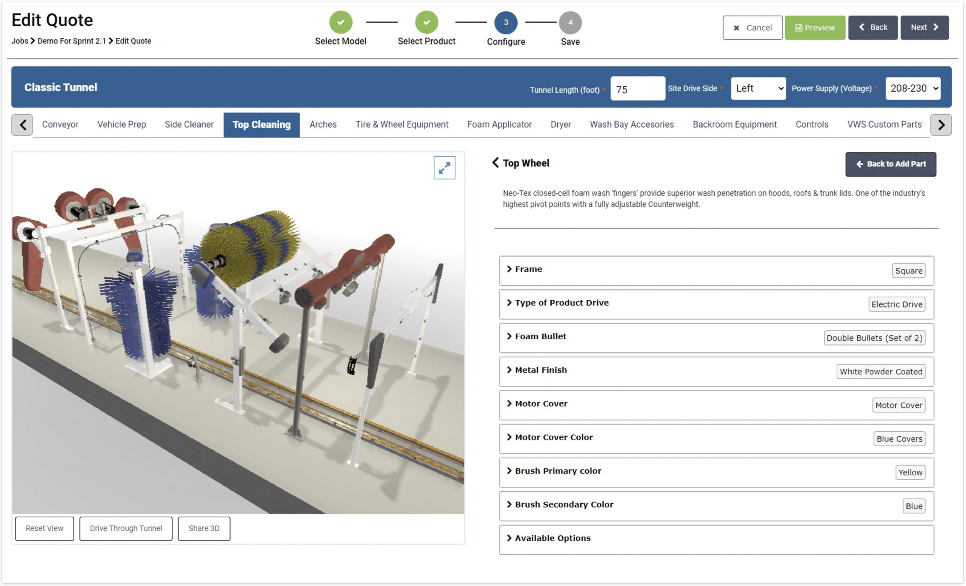Expand the Available Options section
This screenshot has width=966, height=586.
tap(552, 538)
